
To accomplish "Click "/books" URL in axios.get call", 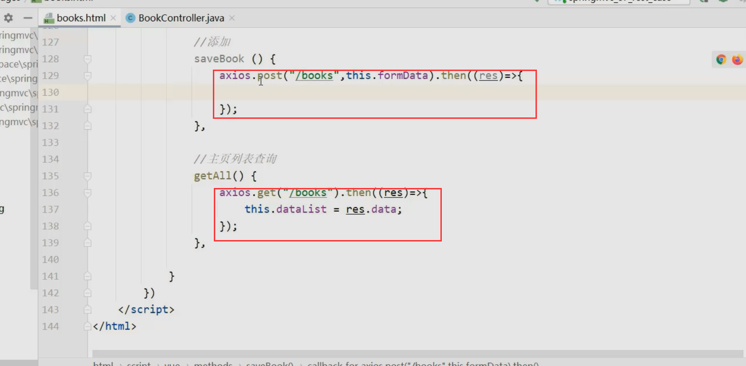I will coord(308,193).
